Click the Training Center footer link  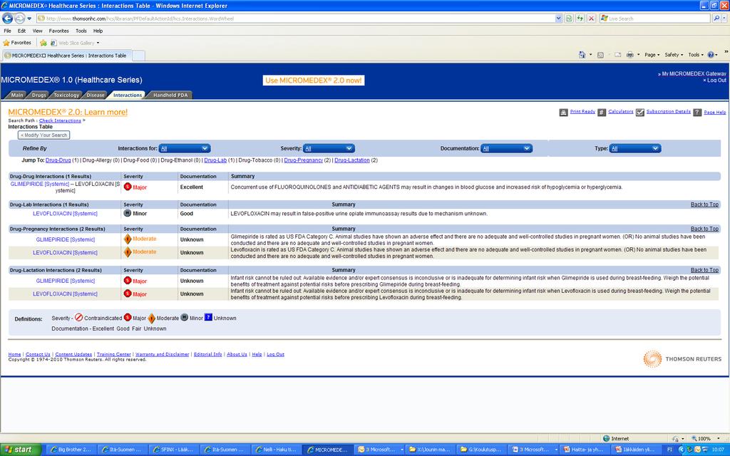click(x=113, y=354)
